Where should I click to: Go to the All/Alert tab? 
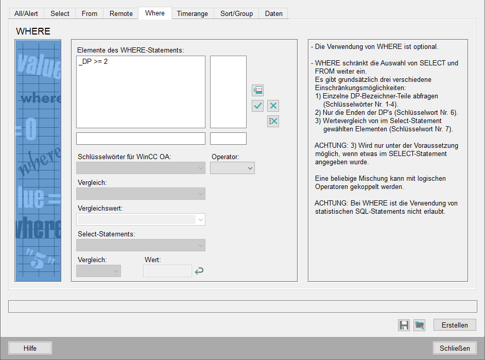(26, 13)
